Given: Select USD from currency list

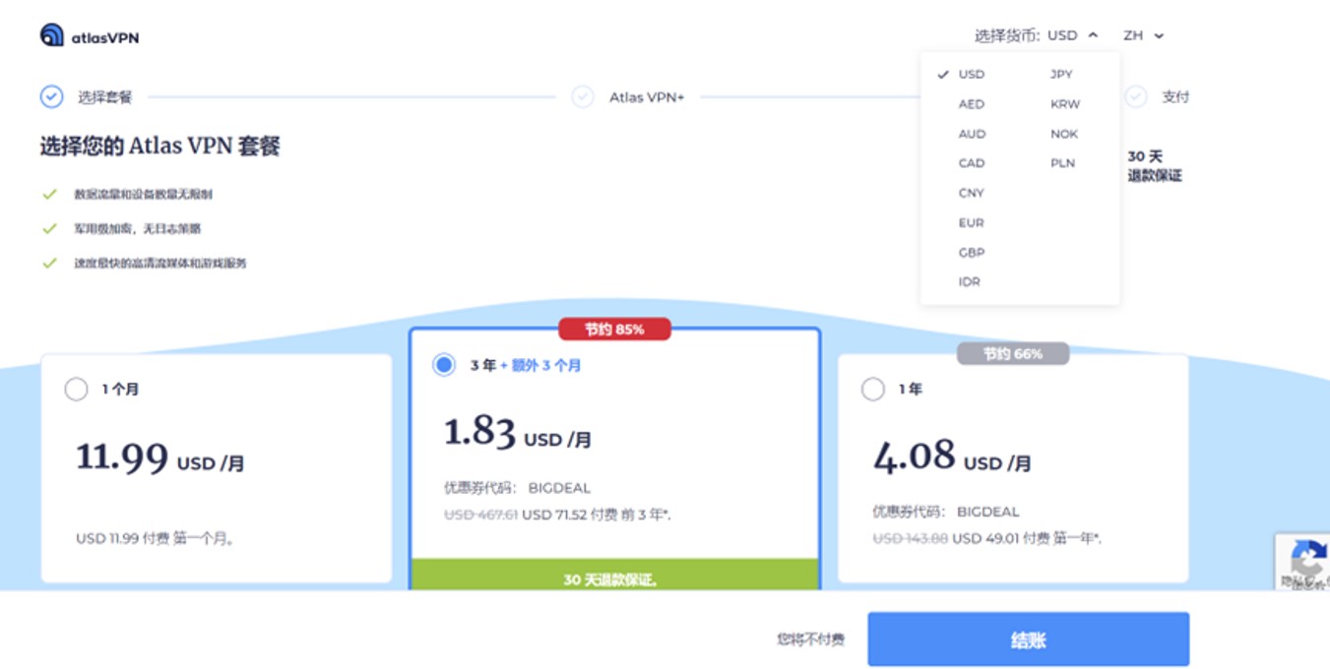Looking at the screenshot, I should tap(971, 75).
